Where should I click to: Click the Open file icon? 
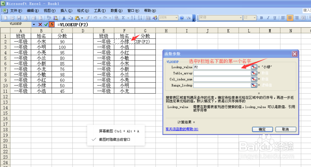tap(12, 18)
